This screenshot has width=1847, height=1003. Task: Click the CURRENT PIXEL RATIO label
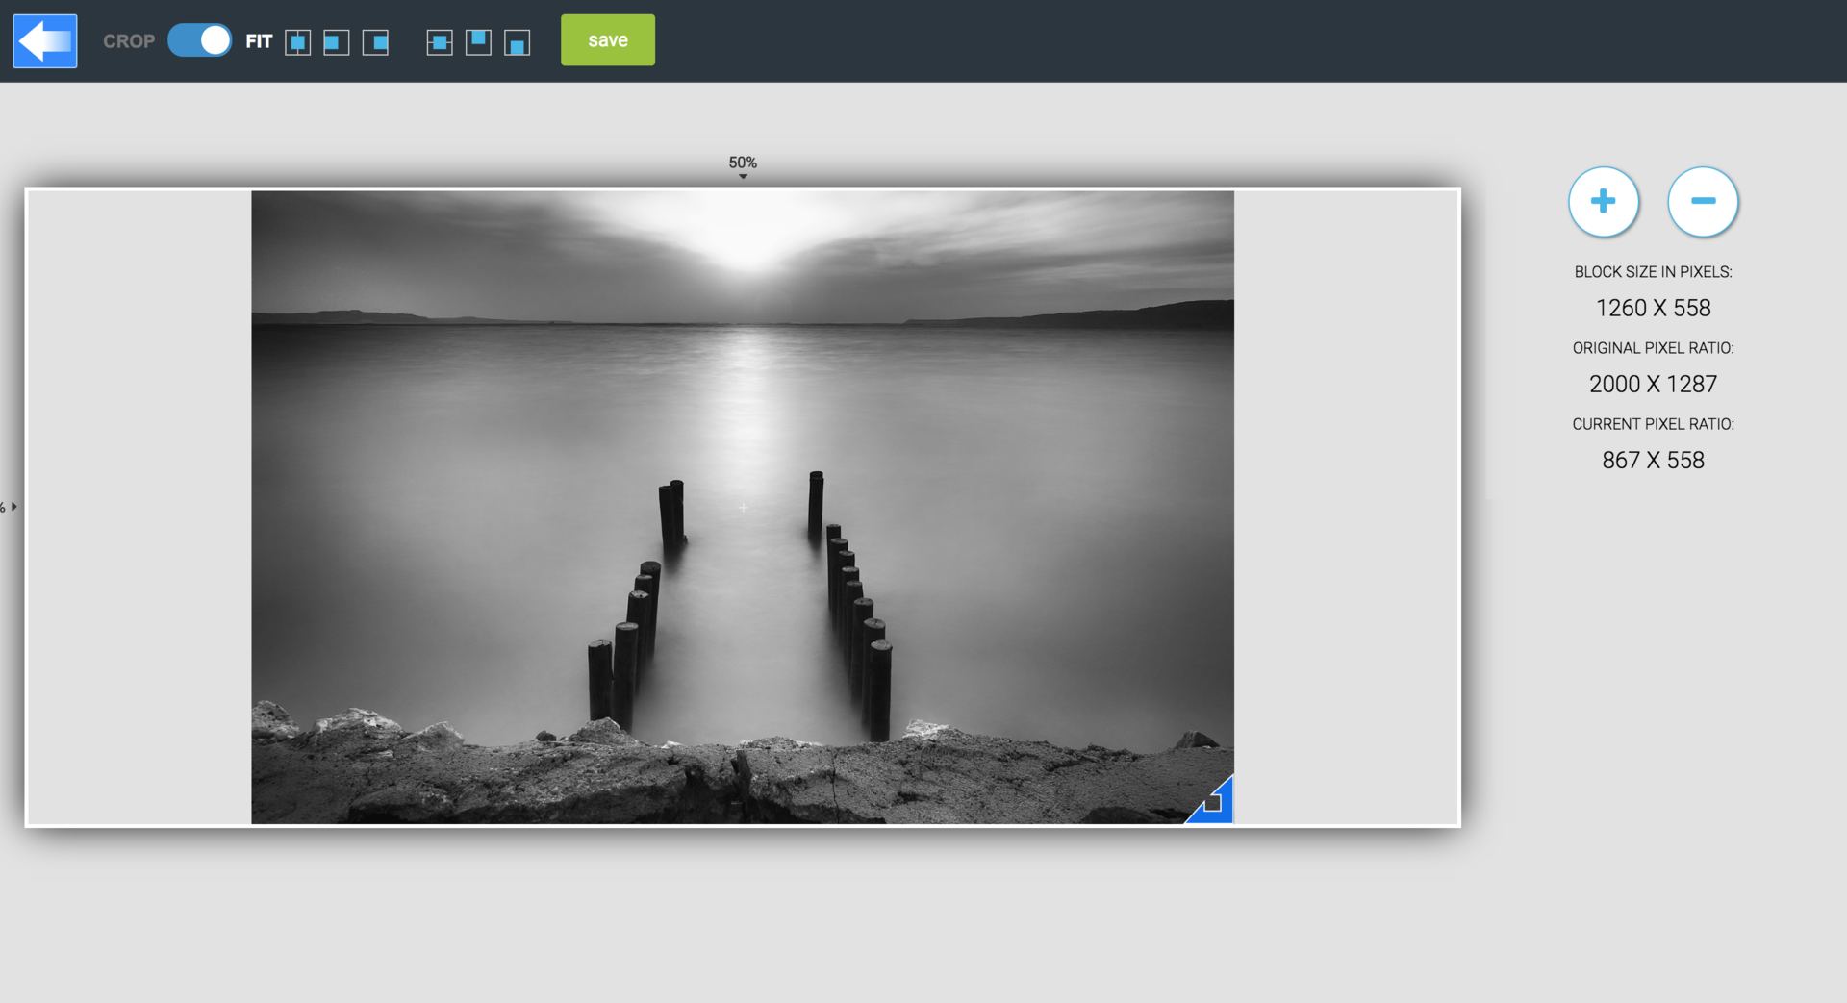[1654, 423]
